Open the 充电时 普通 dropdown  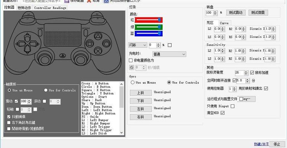169,54
